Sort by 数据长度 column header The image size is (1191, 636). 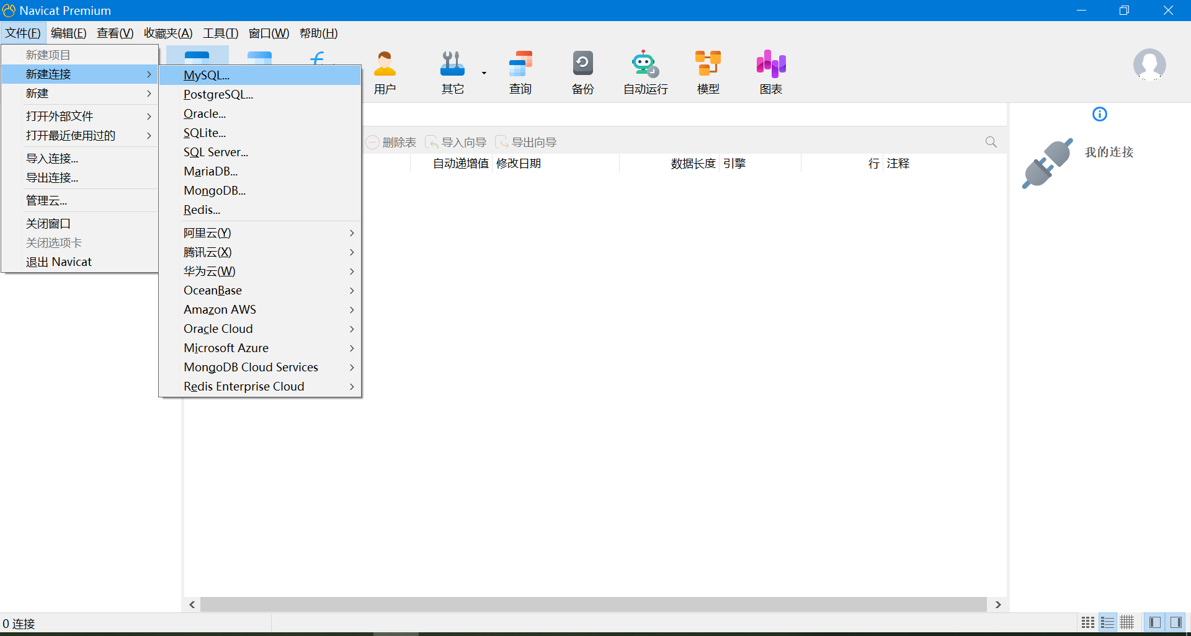[670, 163]
